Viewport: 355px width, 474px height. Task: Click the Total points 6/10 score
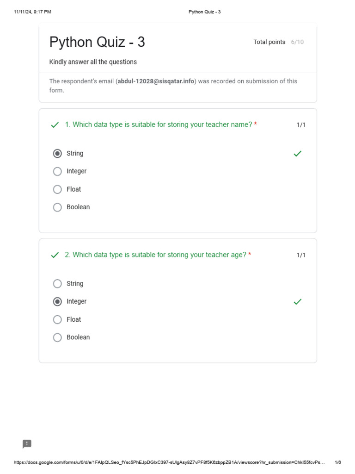click(278, 42)
